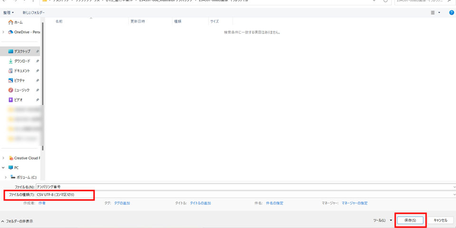The height and width of the screenshot is (228, 456).
Task: Open the Music (ミュージック) folder
Action: [x=21, y=90]
